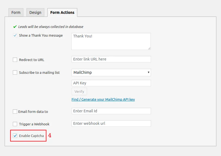Select the Form Actions tab
Viewport: 221px width, 156px height.
62,12
